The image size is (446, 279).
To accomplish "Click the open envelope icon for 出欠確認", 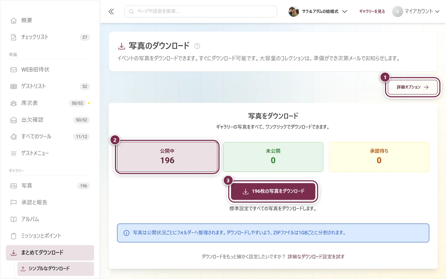I will [x=14, y=120].
